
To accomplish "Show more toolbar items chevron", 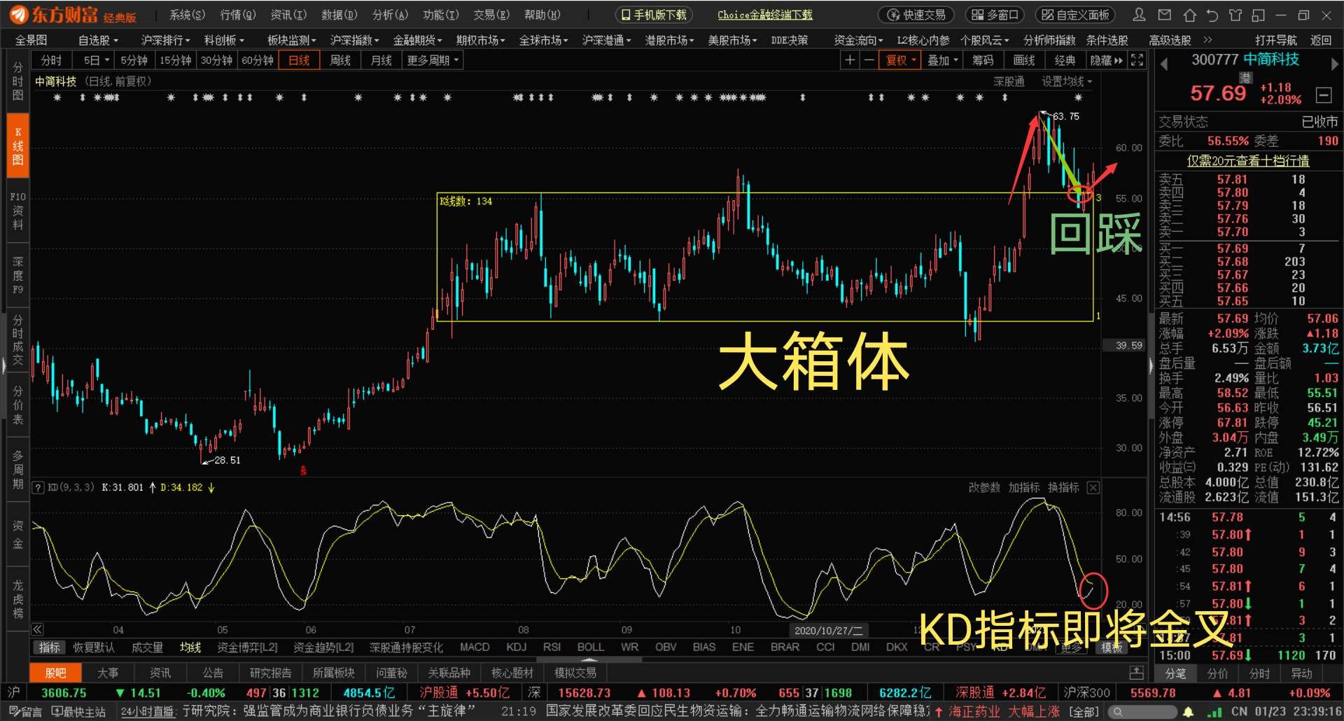I will 1207,40.
